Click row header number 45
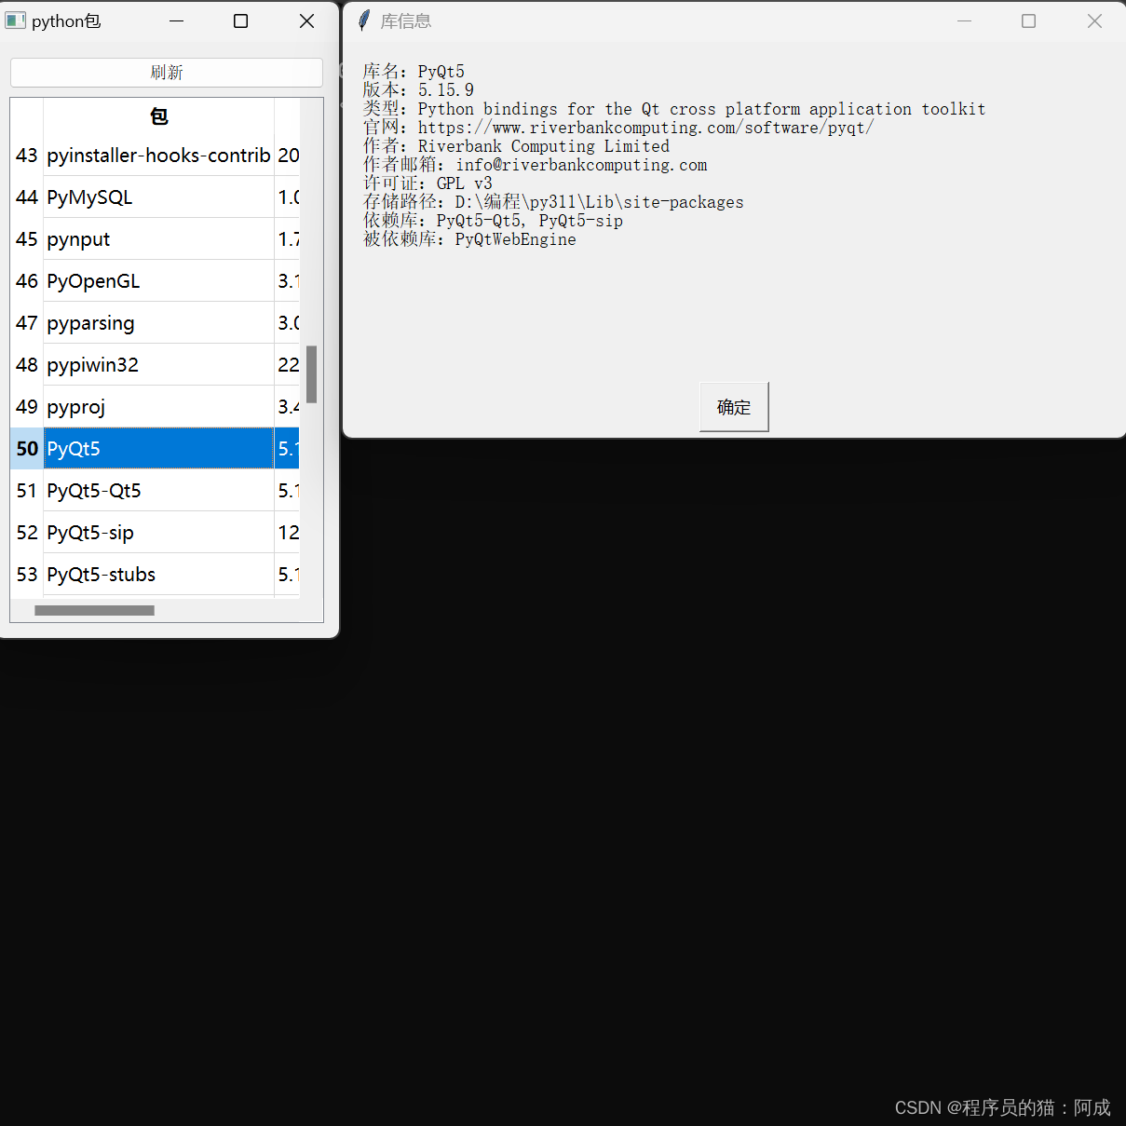Screen dimensions: 1126x1126 click(x=27, y=239)
